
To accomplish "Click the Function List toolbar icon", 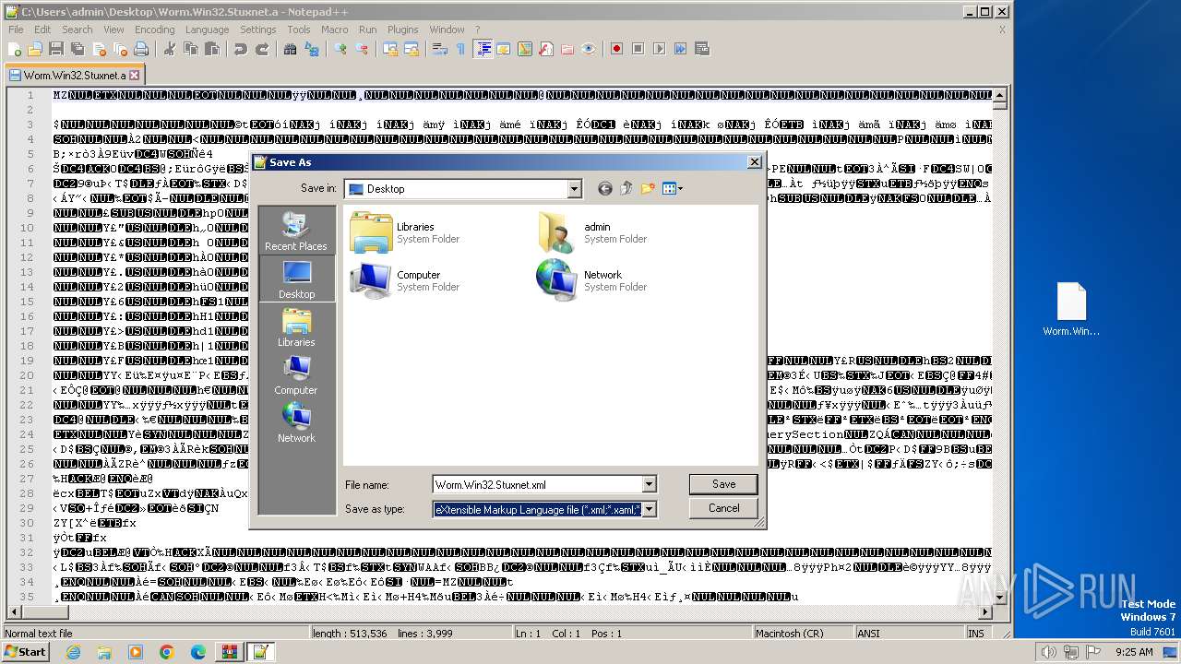I will point(545,49).
